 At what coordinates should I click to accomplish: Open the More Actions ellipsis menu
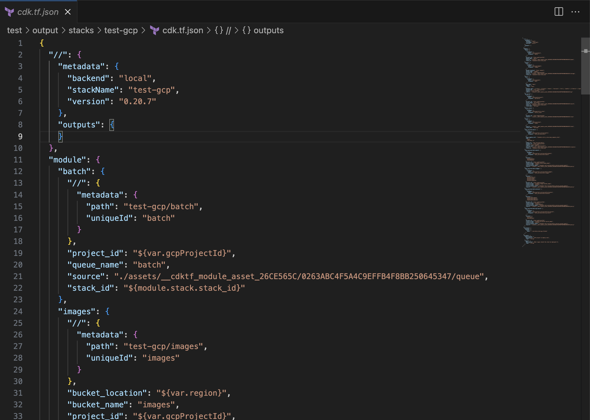[575, 12]
